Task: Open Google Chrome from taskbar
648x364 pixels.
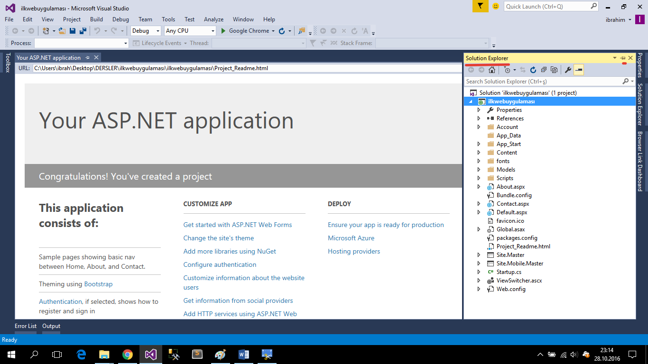Action: coord(127,354)
